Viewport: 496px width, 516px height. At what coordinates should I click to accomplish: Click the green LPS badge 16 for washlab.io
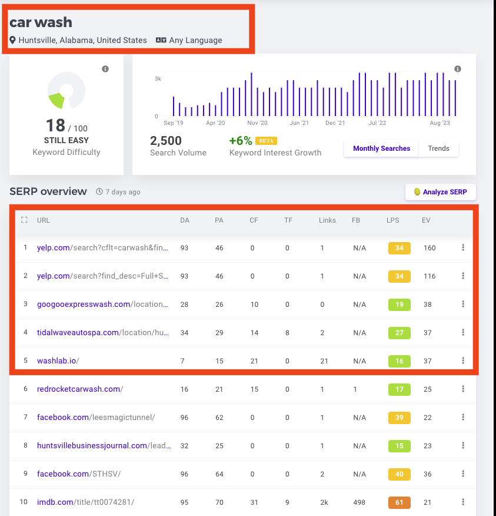pyautogui.click(x=400, y=361)
